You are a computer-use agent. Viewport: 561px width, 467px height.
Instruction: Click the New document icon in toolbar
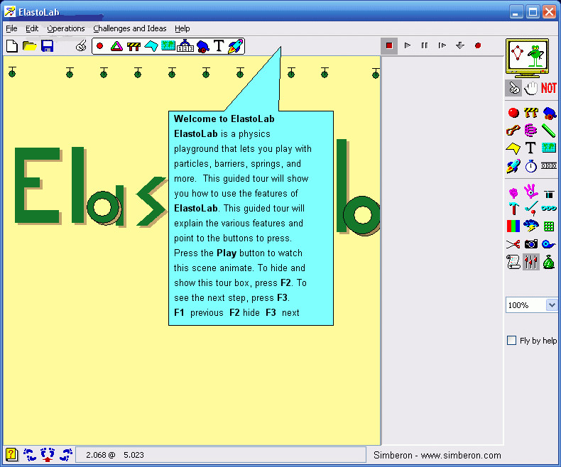tap(12, 46)
